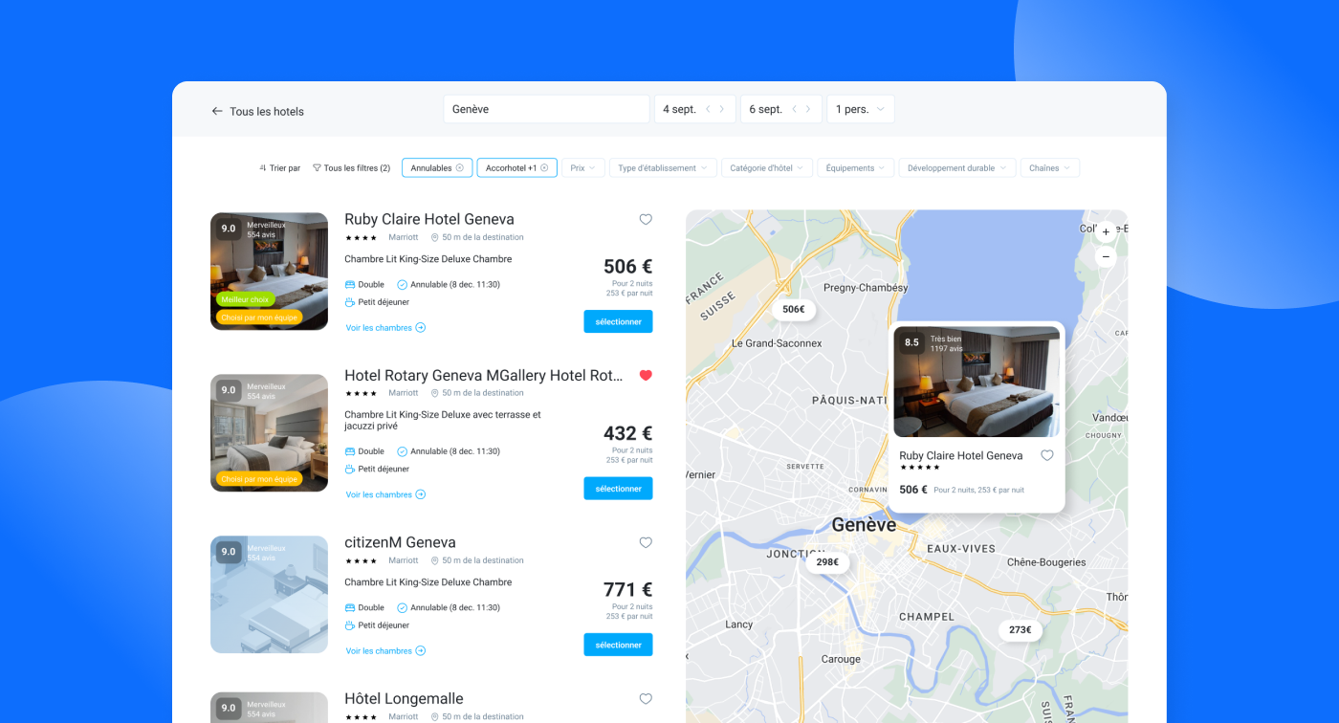Click the 4 sept. check-in date
Screen dimensions: 1339x723
pyautogui.click(x=679, y=109)
